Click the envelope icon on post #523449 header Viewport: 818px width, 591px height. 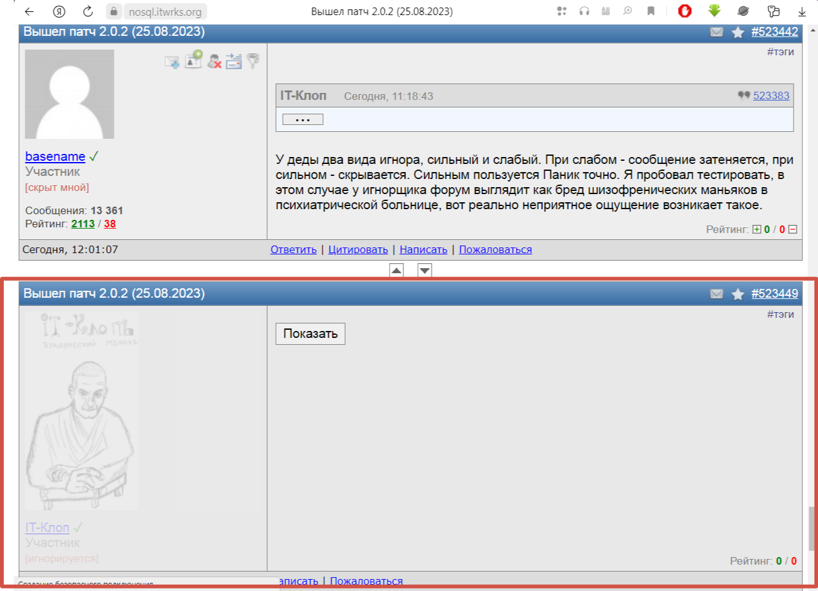(716, 294)
